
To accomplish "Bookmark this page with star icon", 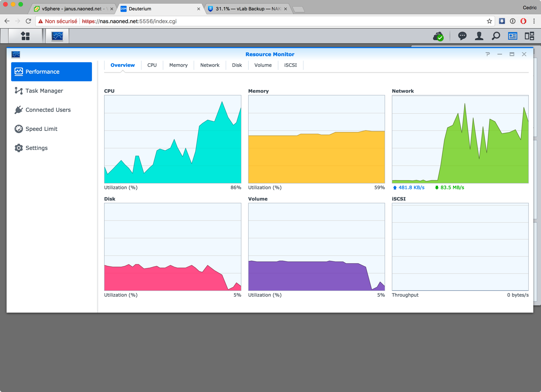I will pos(489,21).
